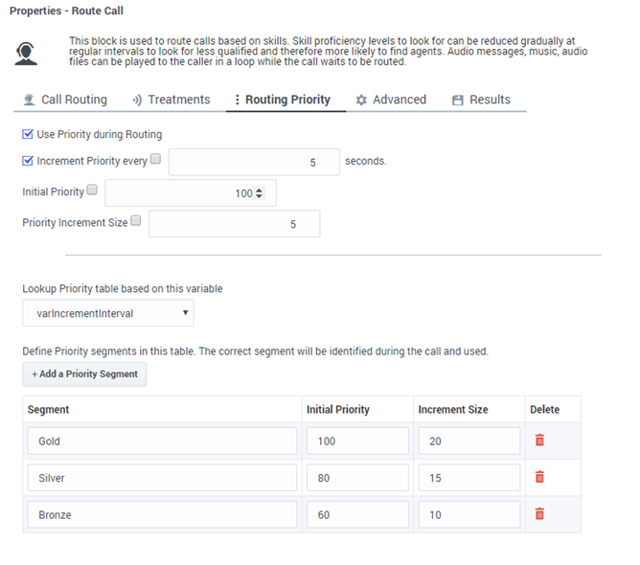Open the varIncrementInterval lookup dropdown
The height and width of the screenshot is (565, 640).
click(108, 313)
